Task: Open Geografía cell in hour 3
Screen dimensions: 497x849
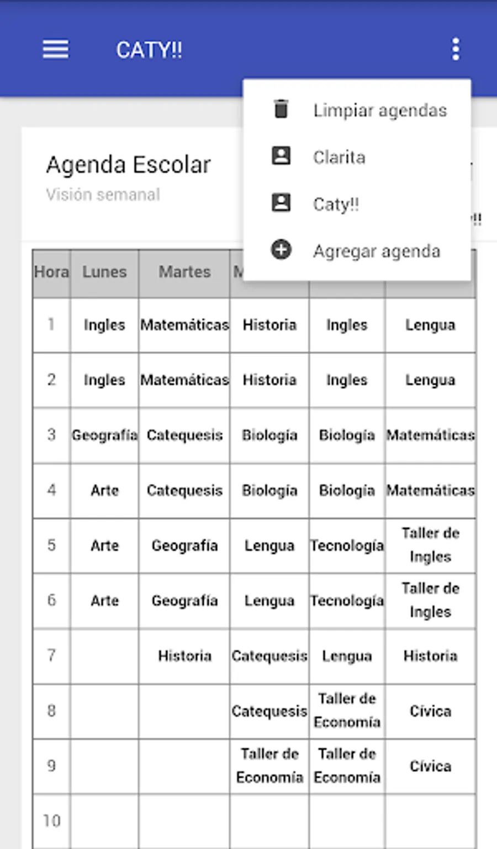Action: pos(104,436)
